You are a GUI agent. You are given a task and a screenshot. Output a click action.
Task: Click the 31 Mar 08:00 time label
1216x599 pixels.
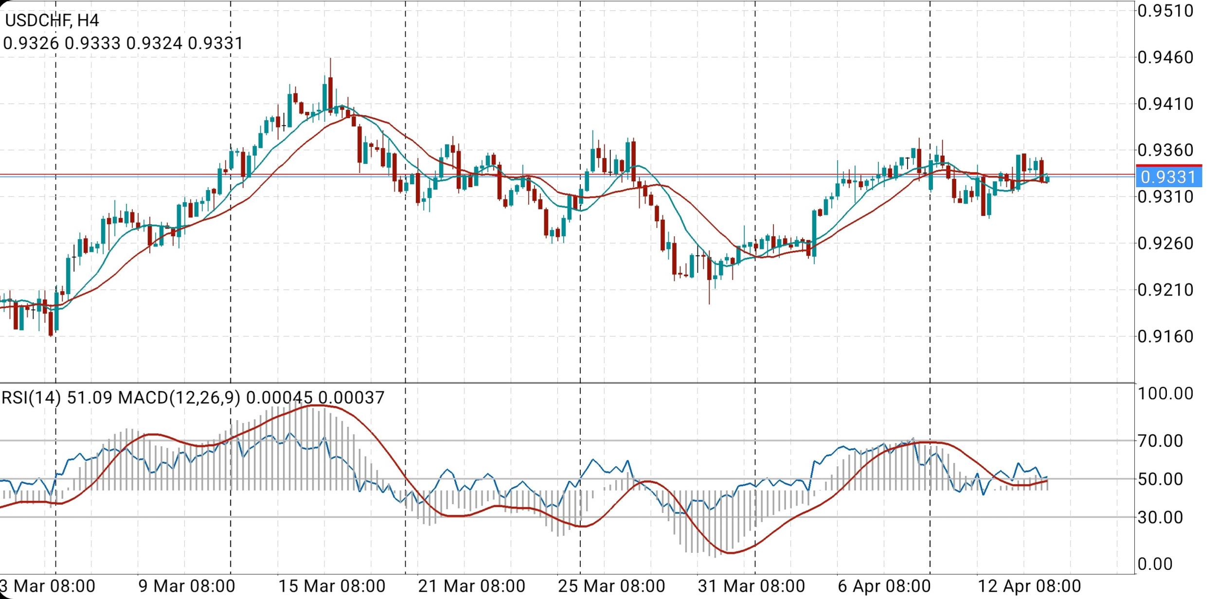click(x=751, y=586)
